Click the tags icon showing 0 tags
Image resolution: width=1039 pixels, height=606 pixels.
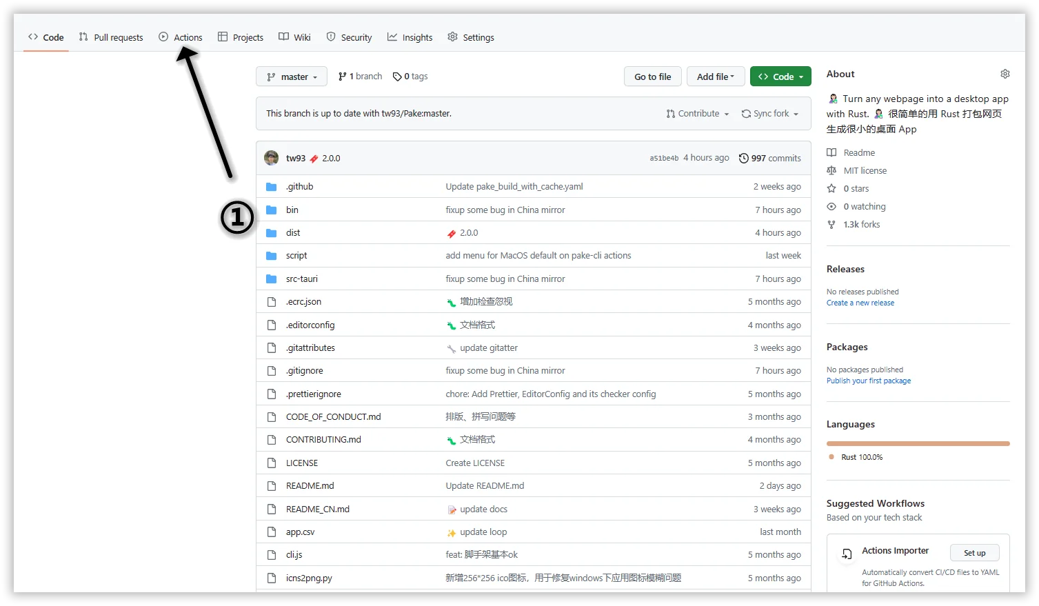[x=397, y=77]
